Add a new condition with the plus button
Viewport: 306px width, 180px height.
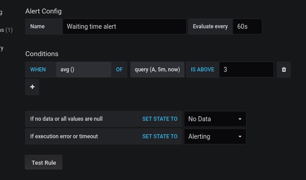point(32,87)
